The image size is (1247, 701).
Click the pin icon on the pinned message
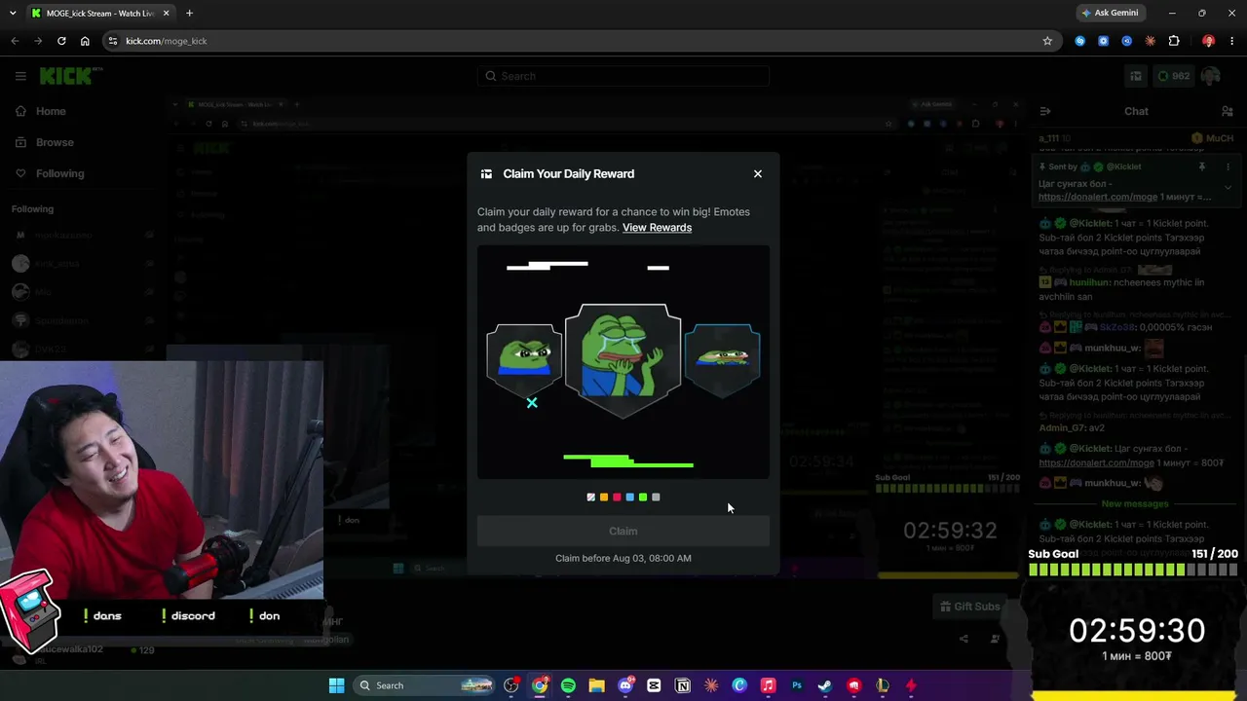coord(1201,166)
